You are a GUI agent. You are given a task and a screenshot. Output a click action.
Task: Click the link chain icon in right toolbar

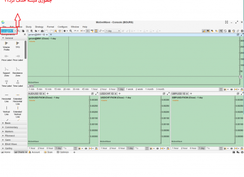pyautogui.click(x=238, y=31)
